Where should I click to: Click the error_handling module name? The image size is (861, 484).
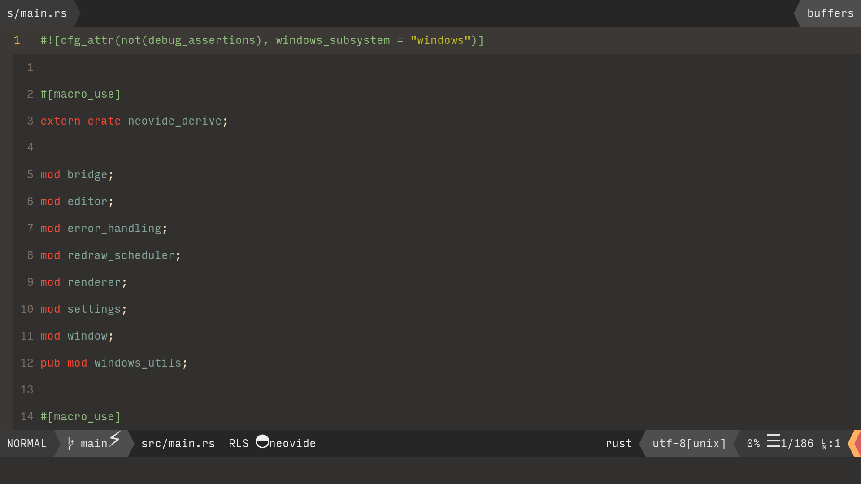point(114,229)
